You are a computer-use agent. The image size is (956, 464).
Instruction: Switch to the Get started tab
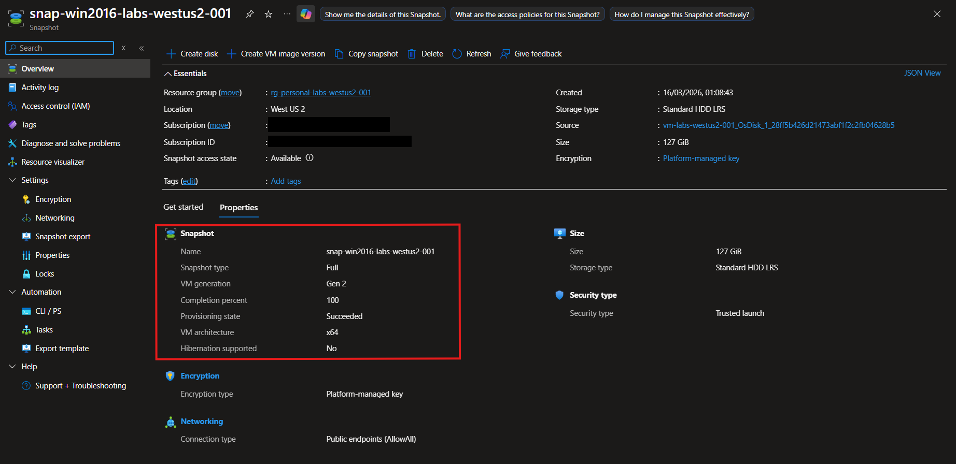tap(184, 207)
